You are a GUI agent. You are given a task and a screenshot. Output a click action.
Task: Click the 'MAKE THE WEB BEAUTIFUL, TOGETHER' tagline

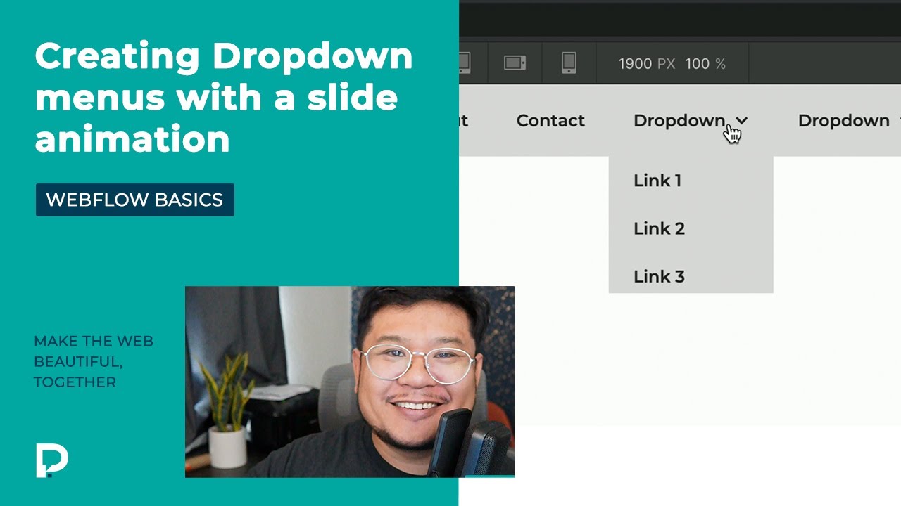[94, 362]
